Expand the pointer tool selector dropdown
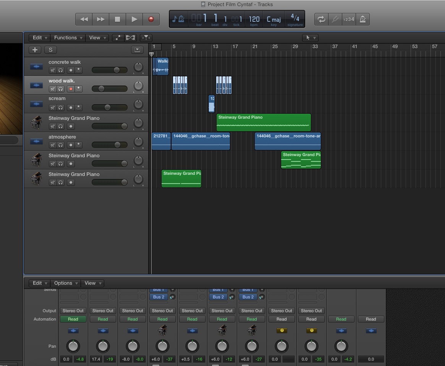 click(309, 38)
